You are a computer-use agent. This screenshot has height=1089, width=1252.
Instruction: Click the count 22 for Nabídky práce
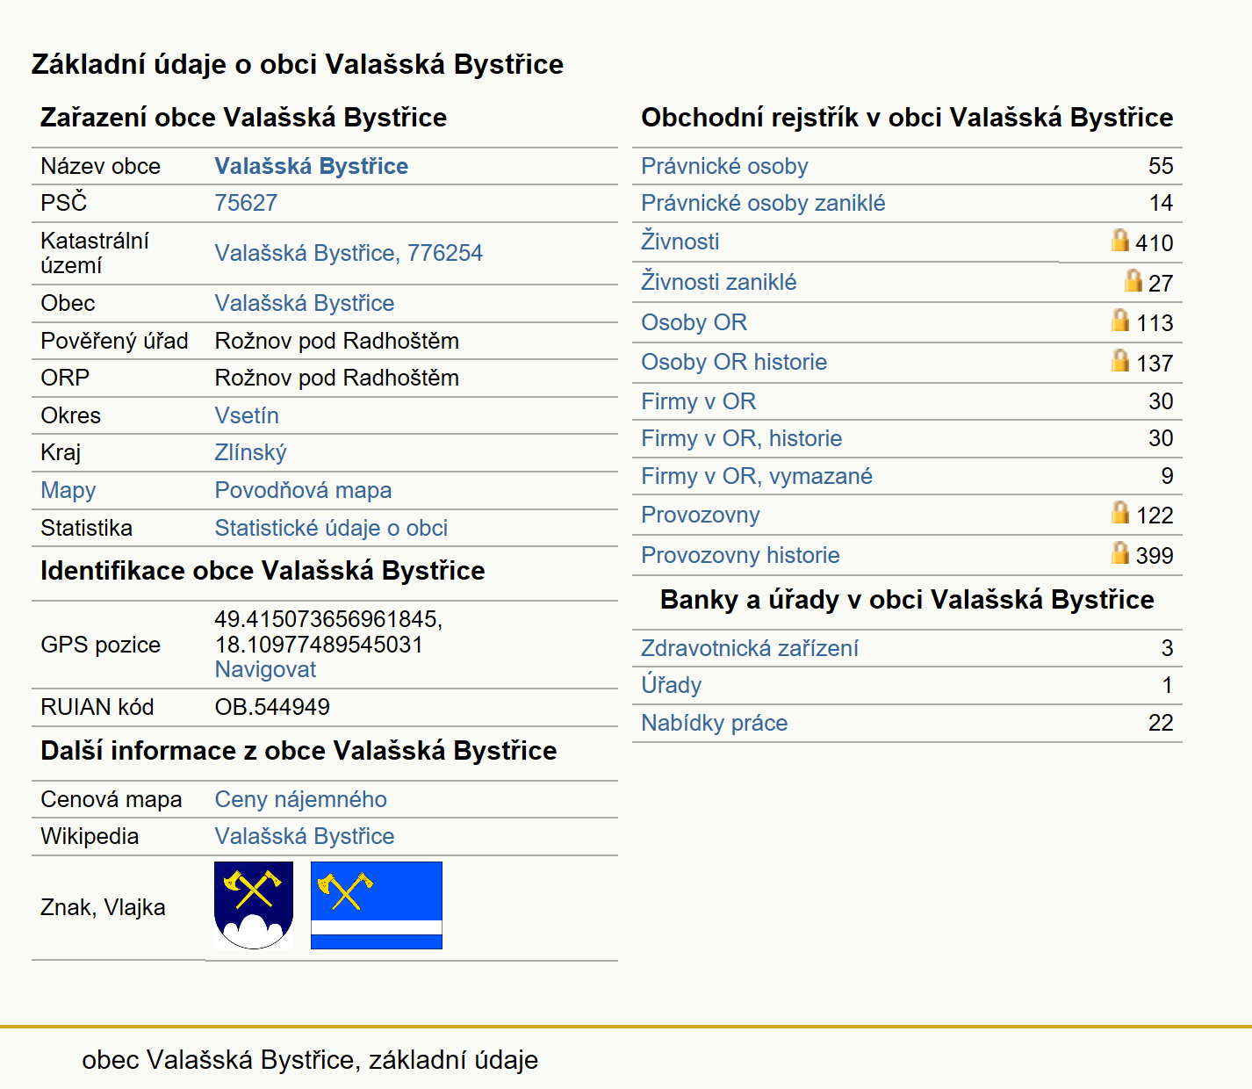[1161, 723]
